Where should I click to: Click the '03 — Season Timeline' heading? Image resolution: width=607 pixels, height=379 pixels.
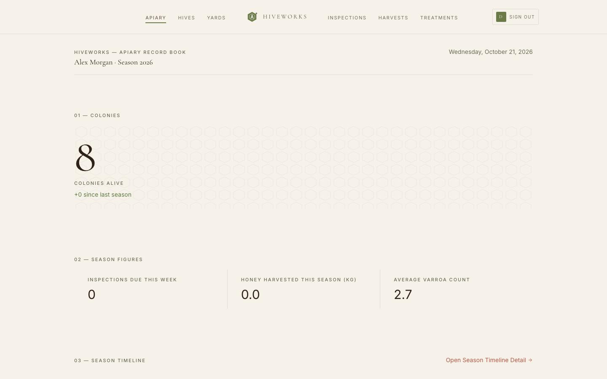110,360
